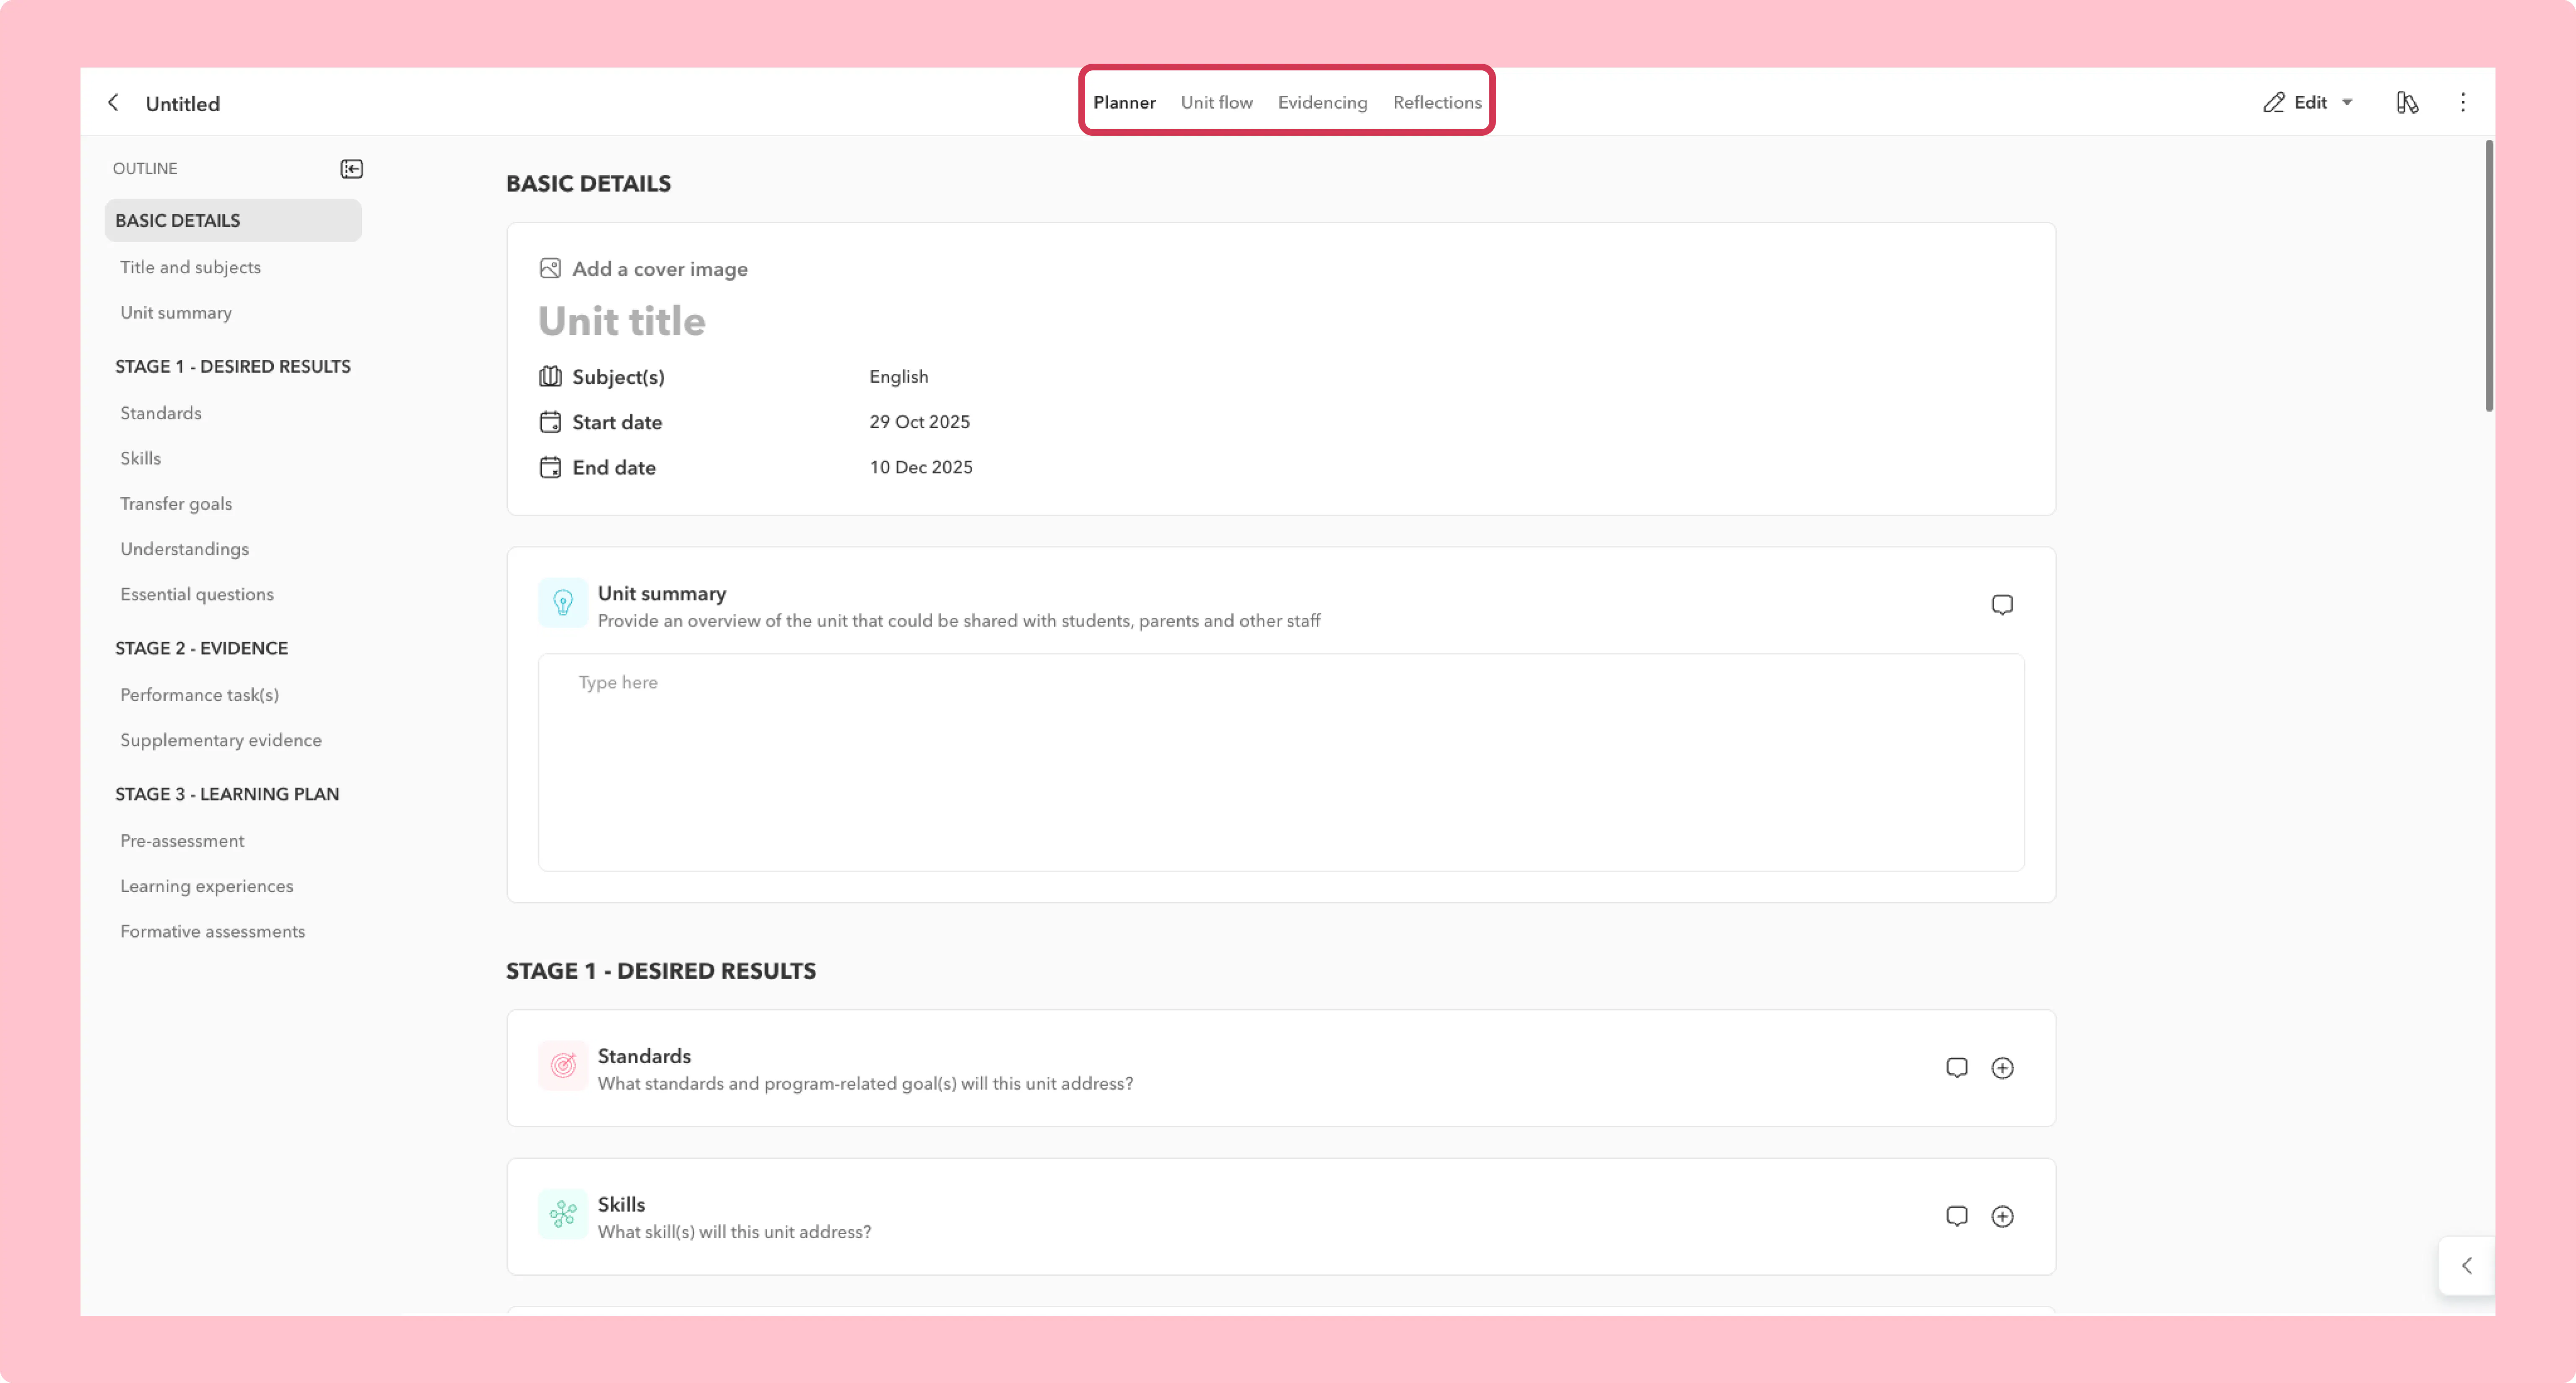Click the Start date calendar icon

[x=550, y=422]
